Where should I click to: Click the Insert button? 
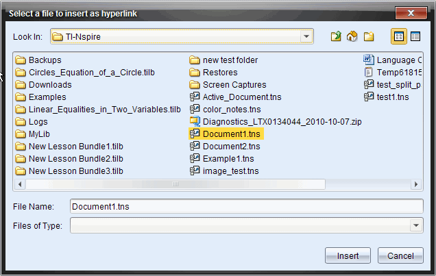click(348, 256)
